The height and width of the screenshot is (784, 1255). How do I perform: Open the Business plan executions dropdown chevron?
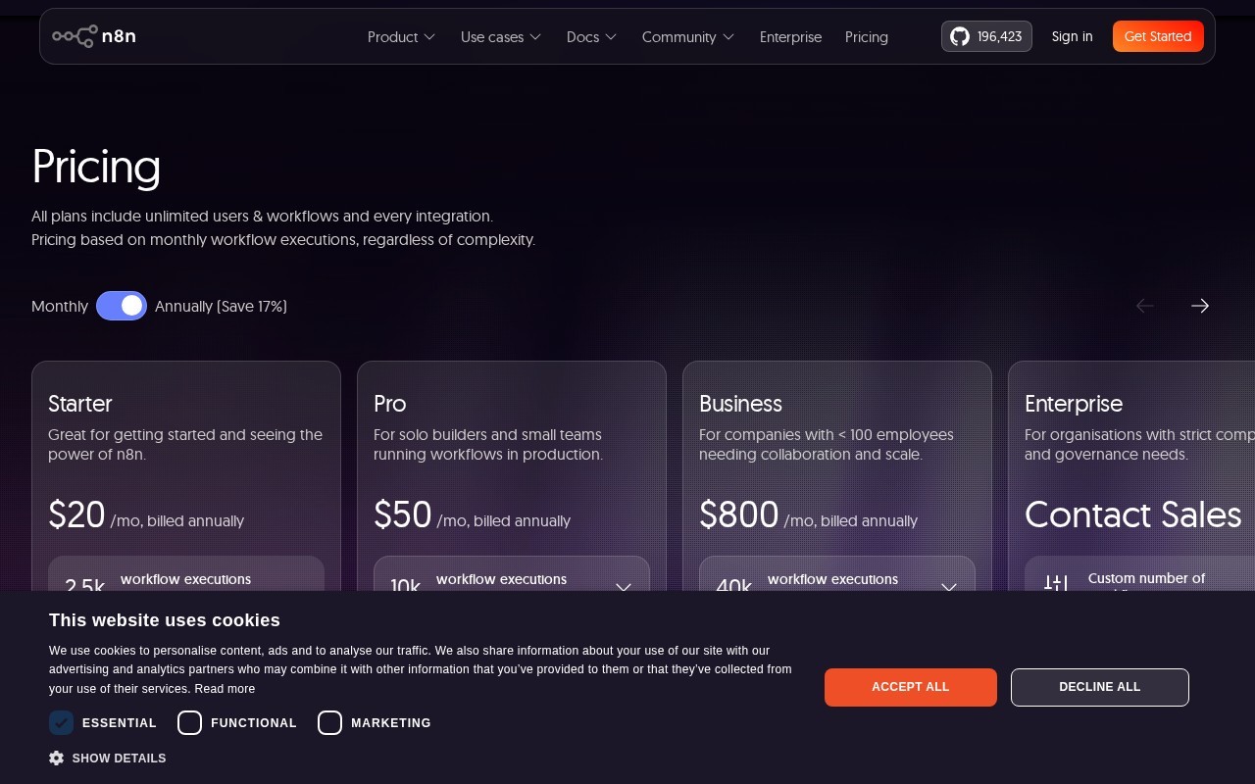click(x=949, y=587)
